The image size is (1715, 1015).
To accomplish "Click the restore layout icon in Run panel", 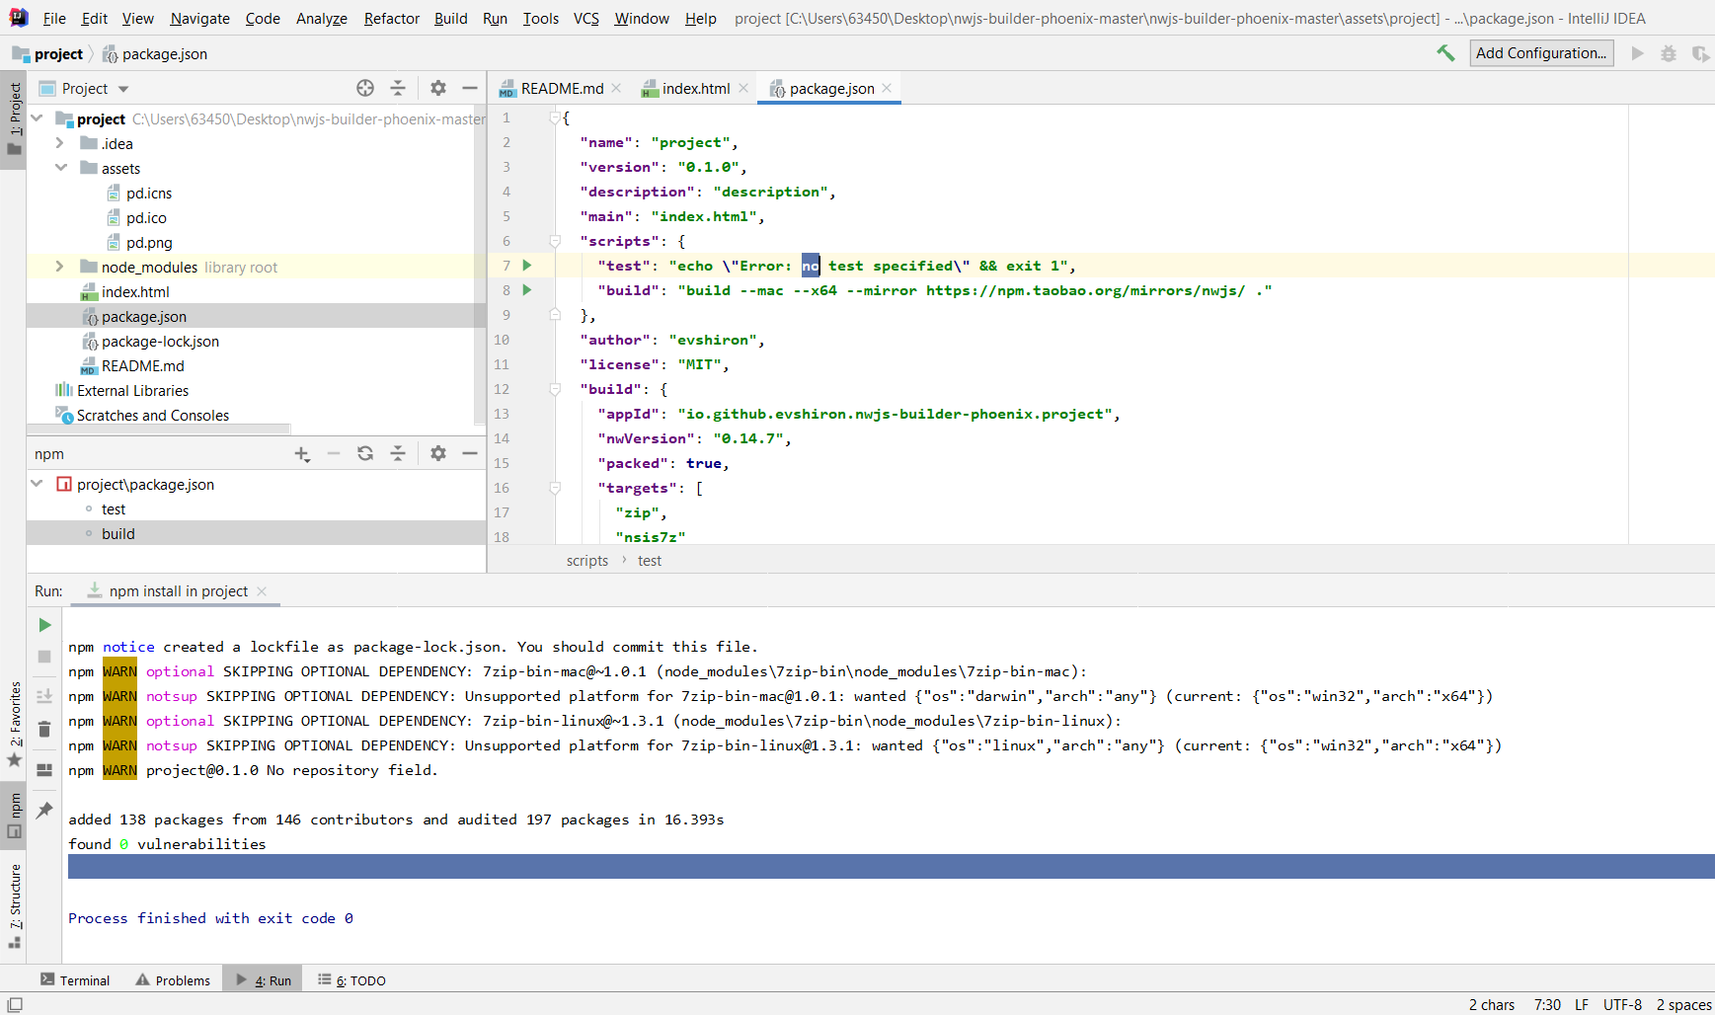I will coord(44,770).
